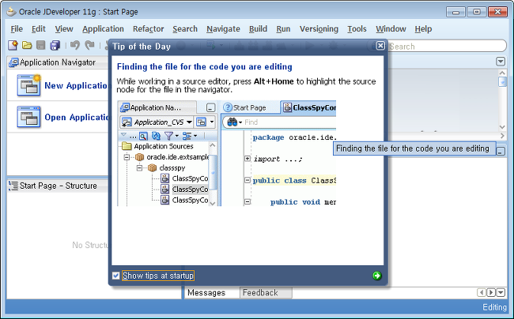The width and height of the screenshot is (514, 319).
Task: Close the Tip of the Day dialog
Action: (x=380, y=46)
